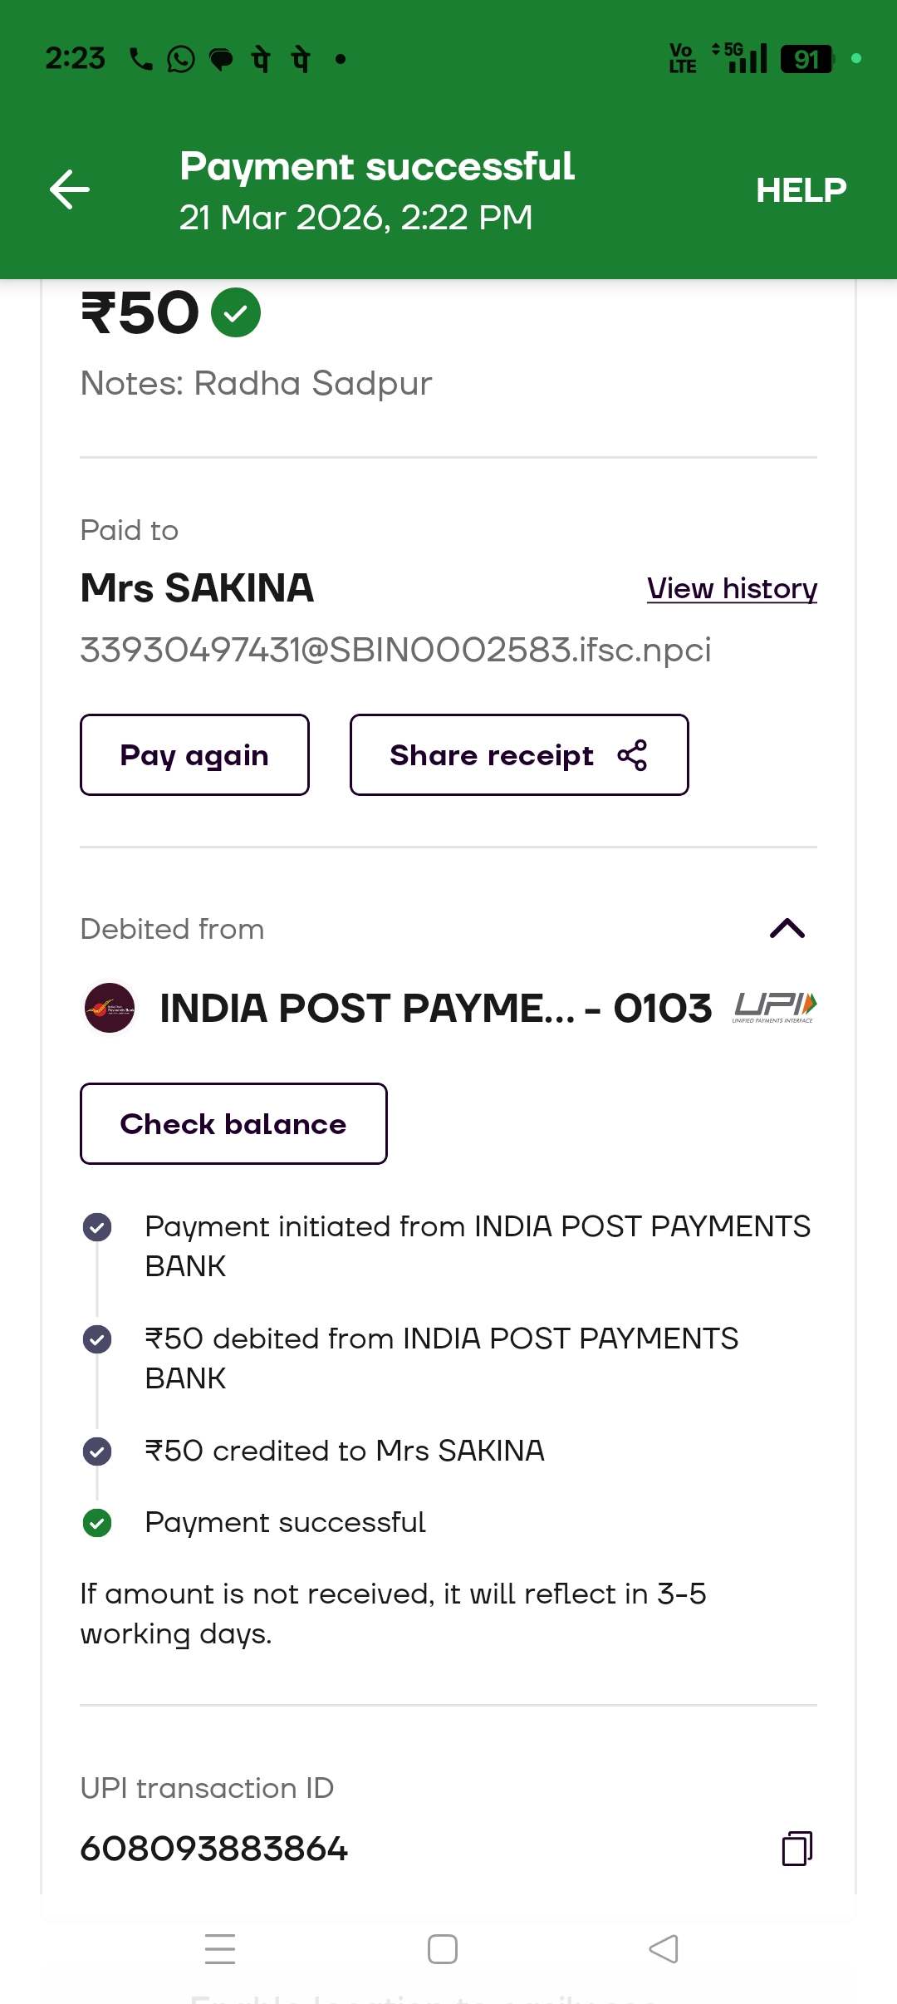Click the View history link

click(732, 588)
